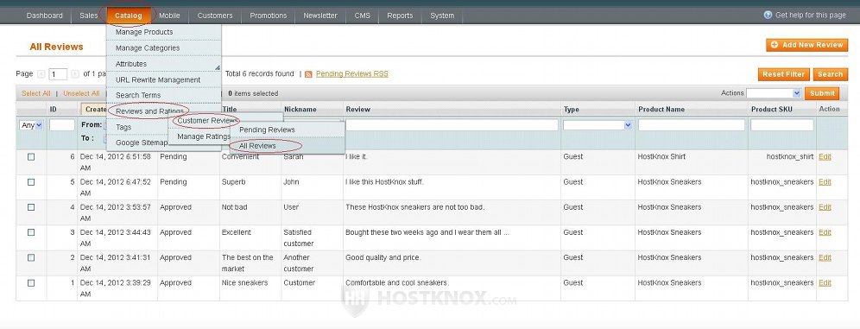Screen dimensions: 860x329
Task: Open the Pending Reviews RSS link
Action: pyautogui.click(x=352, y=73)
